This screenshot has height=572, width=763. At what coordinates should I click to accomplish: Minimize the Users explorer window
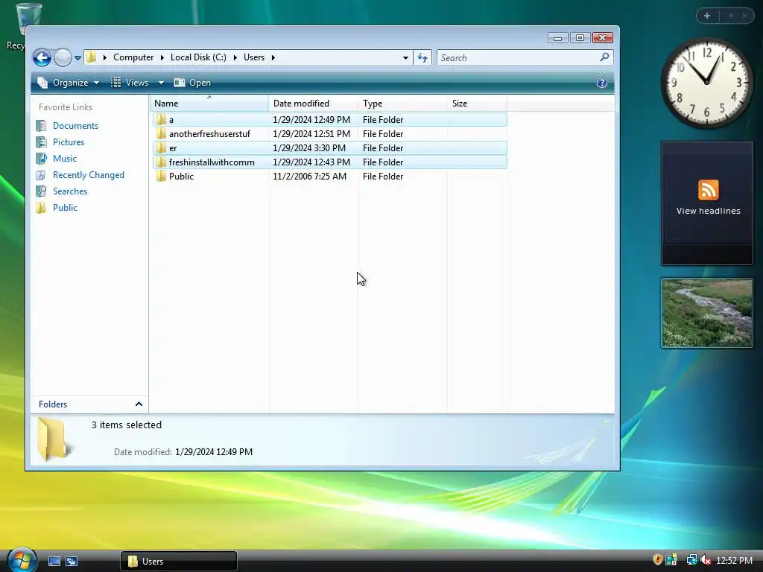(x=557, y=38)
